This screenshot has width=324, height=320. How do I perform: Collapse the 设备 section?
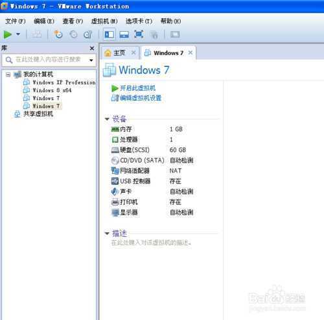(x=107, y=119)
